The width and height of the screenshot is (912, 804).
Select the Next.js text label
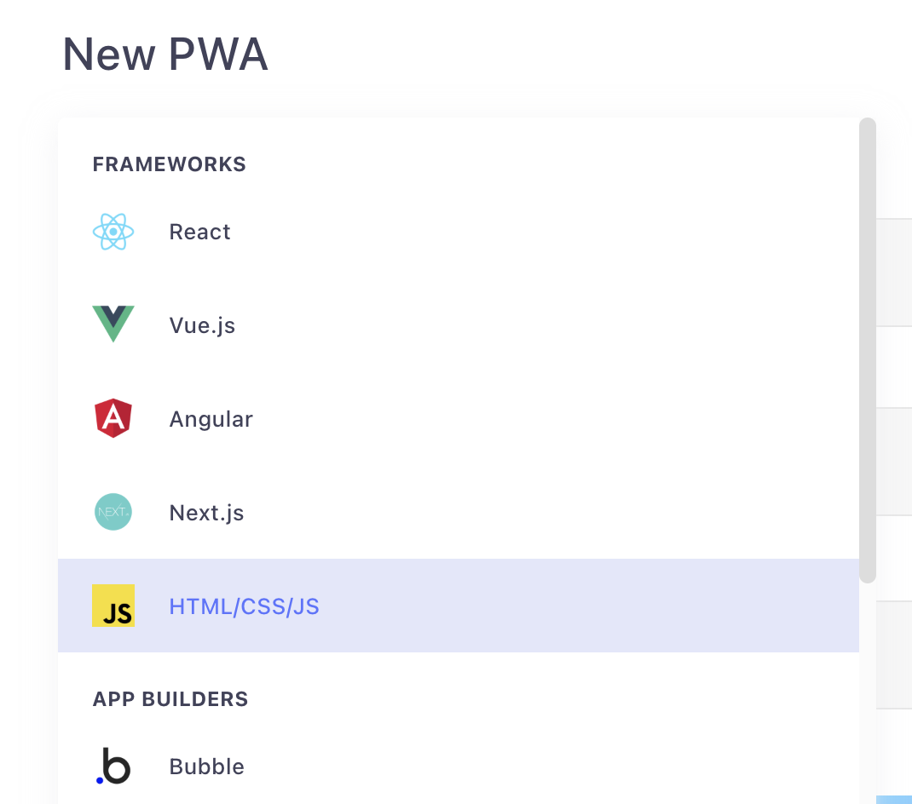click(206, 513)
